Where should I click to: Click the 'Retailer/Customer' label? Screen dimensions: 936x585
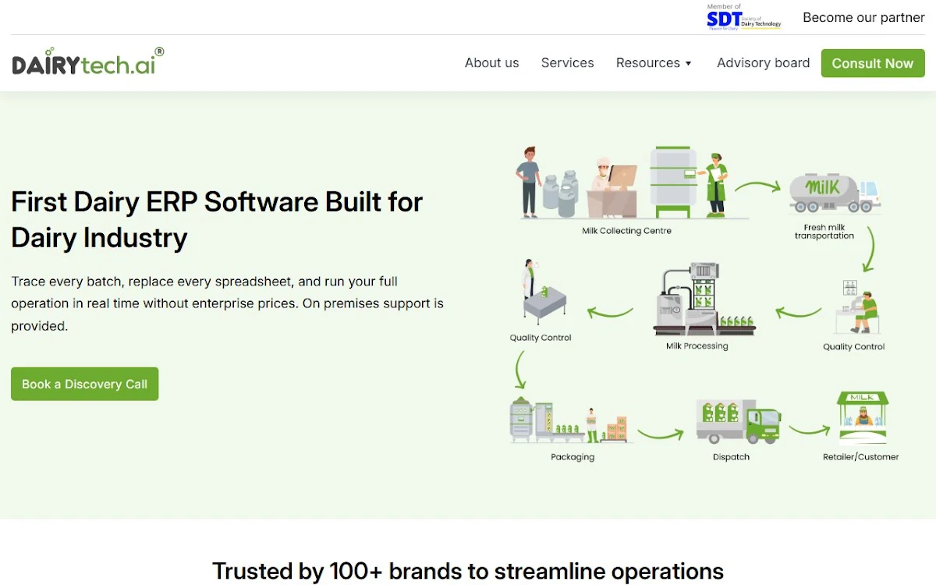click(x=861, y=457)
